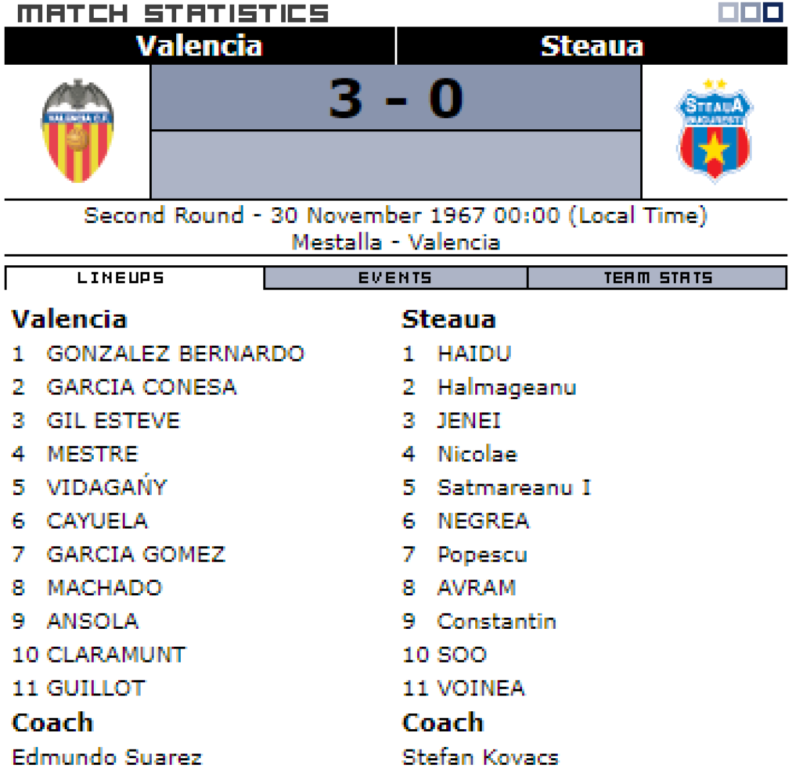Screen dimensions: 792x776
Task: Click coach Edmundo Suarez
Action: point(107,757)
